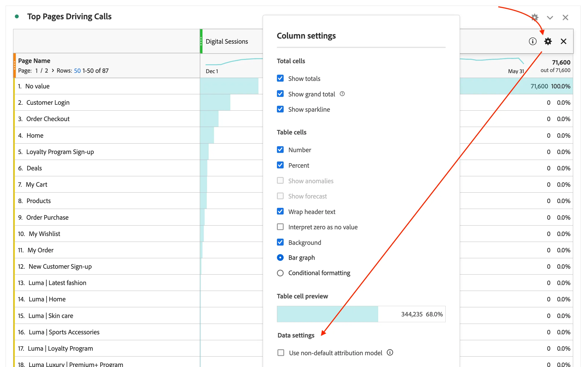The height and width of the screenshot is (367, 586).
Task: Select the No value row
Action: 107,86
